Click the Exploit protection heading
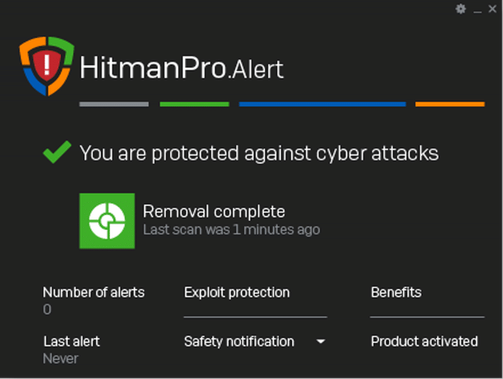Screen dimensions: 503x379 (236, 292)
